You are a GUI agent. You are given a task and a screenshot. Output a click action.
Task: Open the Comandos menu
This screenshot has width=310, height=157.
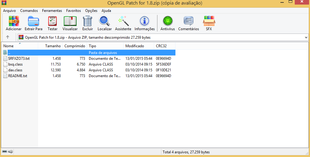click(29, 11)
